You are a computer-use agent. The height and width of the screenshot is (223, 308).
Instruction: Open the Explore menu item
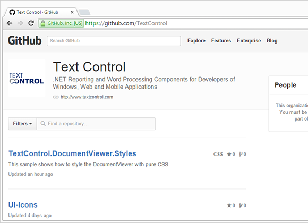(196, 41)
